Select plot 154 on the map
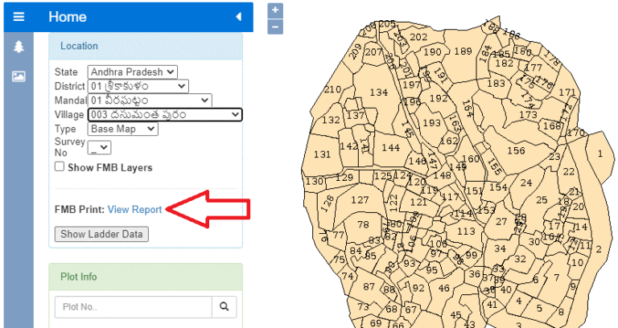This screenshot has height=328, width=618. (498, 187)
